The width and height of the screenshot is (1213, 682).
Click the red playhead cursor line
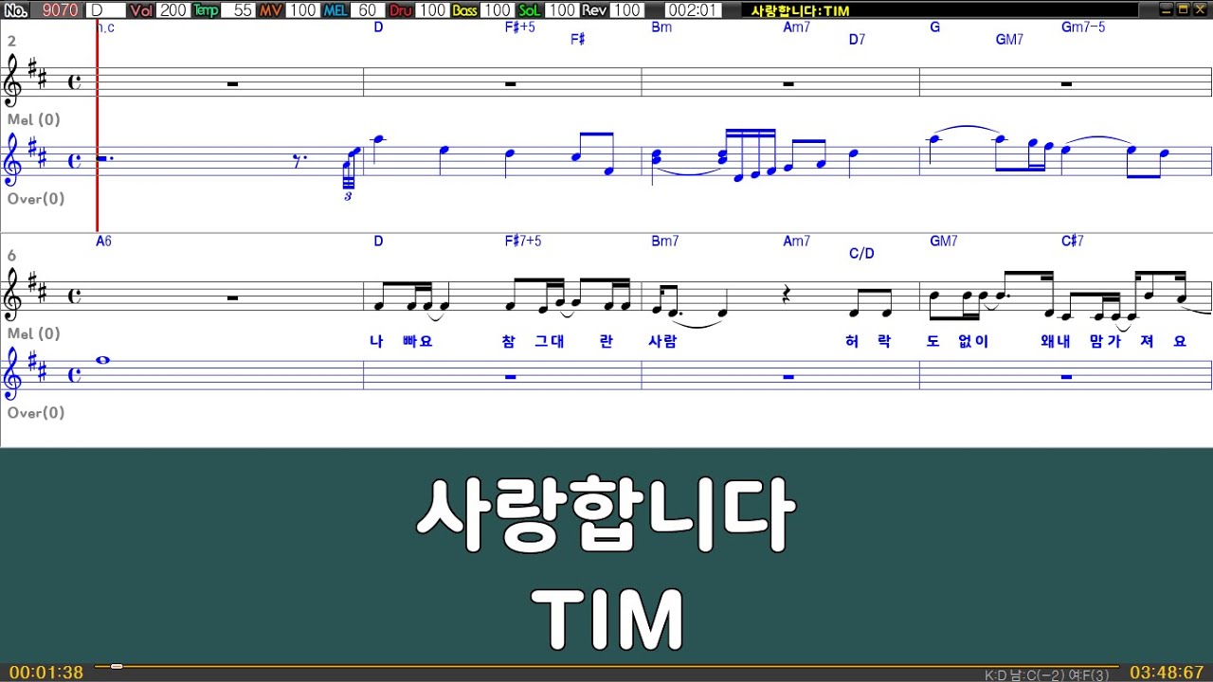[x=97, y=126]
